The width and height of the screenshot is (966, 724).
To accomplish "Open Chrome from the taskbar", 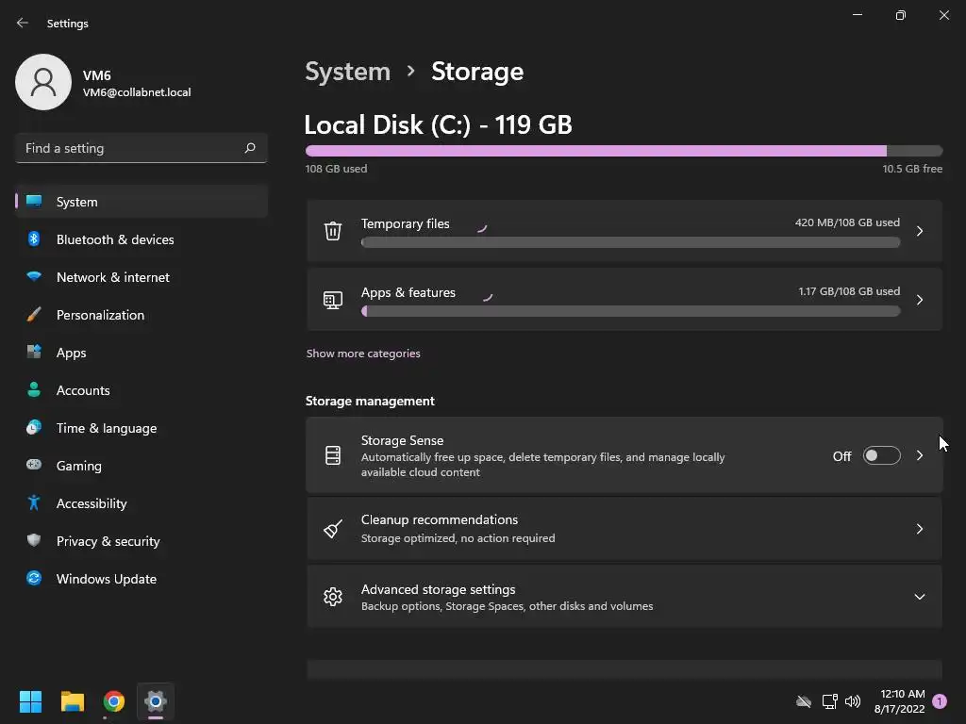I will click(x=114, y=701).
